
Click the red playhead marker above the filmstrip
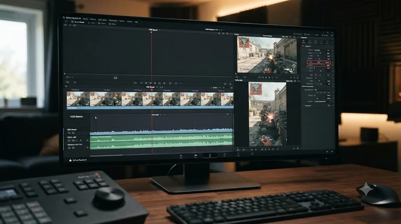point(152,90)
